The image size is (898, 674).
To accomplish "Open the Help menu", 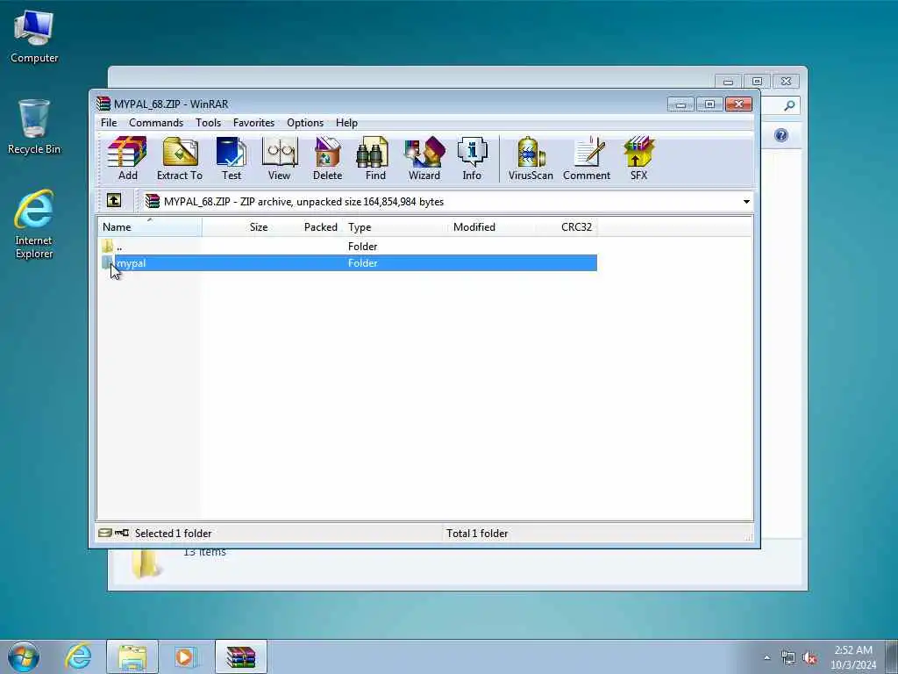I will tap(346, 123).
